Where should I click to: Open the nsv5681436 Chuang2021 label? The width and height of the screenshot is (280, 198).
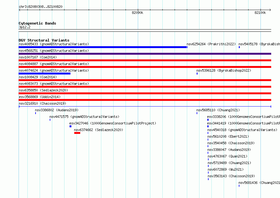[x=259, y=183]
